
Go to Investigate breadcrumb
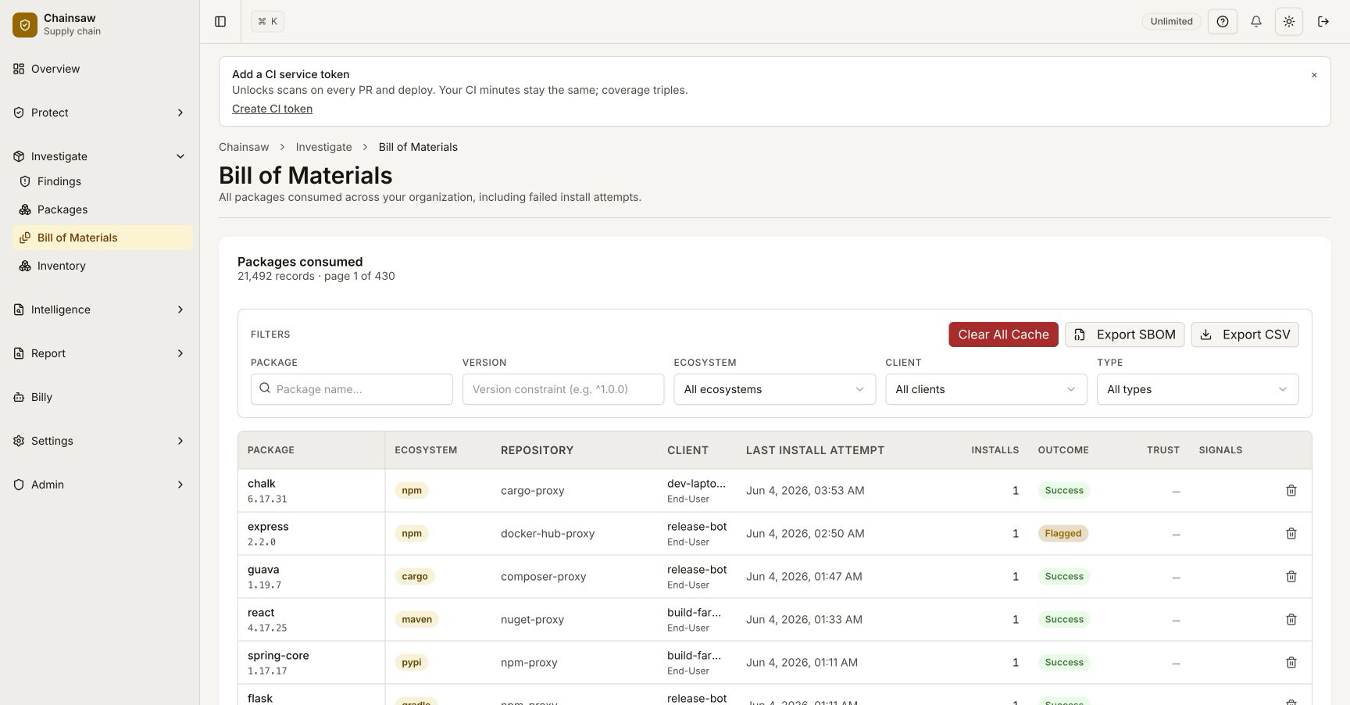[x=323, y=147]
